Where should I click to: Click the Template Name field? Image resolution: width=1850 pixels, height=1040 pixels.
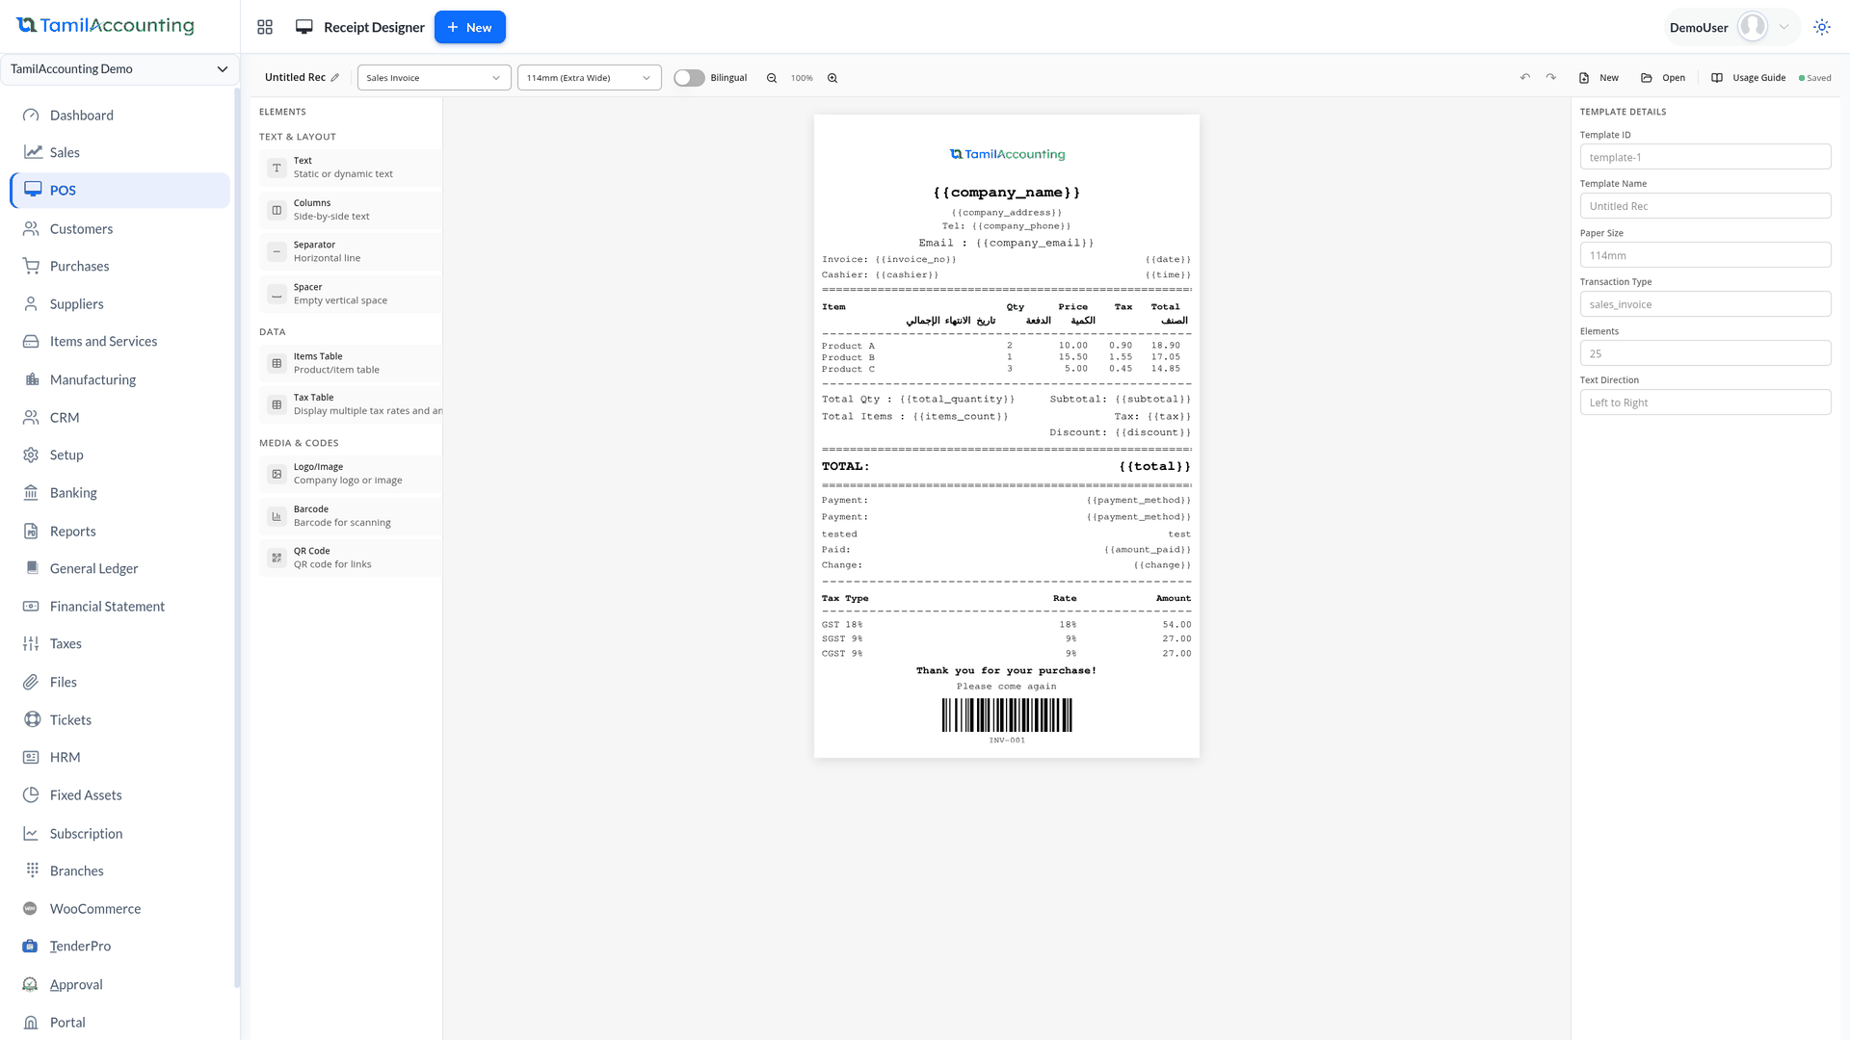point(1705,206)
